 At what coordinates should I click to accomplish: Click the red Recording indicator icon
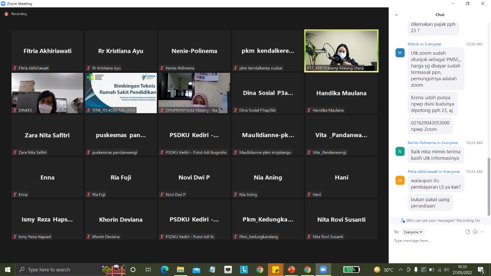click(x=6, y=14)
